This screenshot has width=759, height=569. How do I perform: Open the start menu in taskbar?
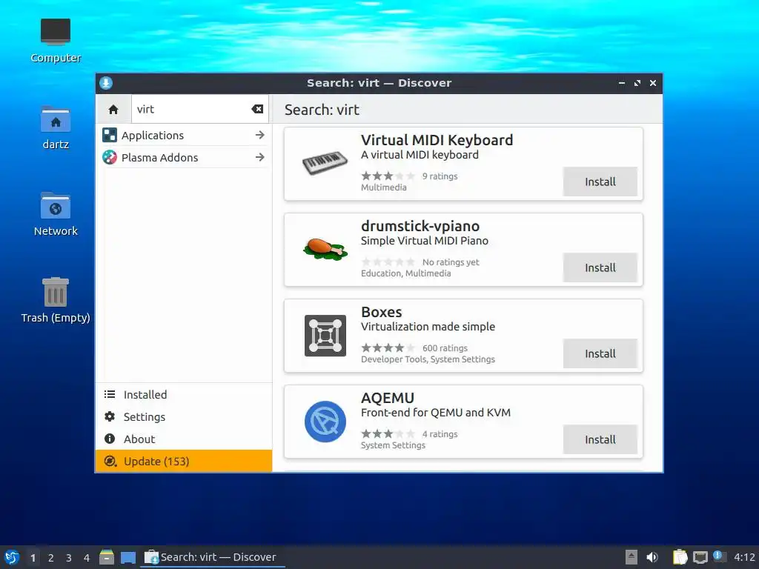(x=12, y=557)
